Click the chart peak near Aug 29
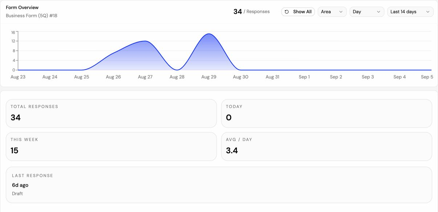This screenshot has height=212, width=438. pyautogui.click(x=209, y=34)
